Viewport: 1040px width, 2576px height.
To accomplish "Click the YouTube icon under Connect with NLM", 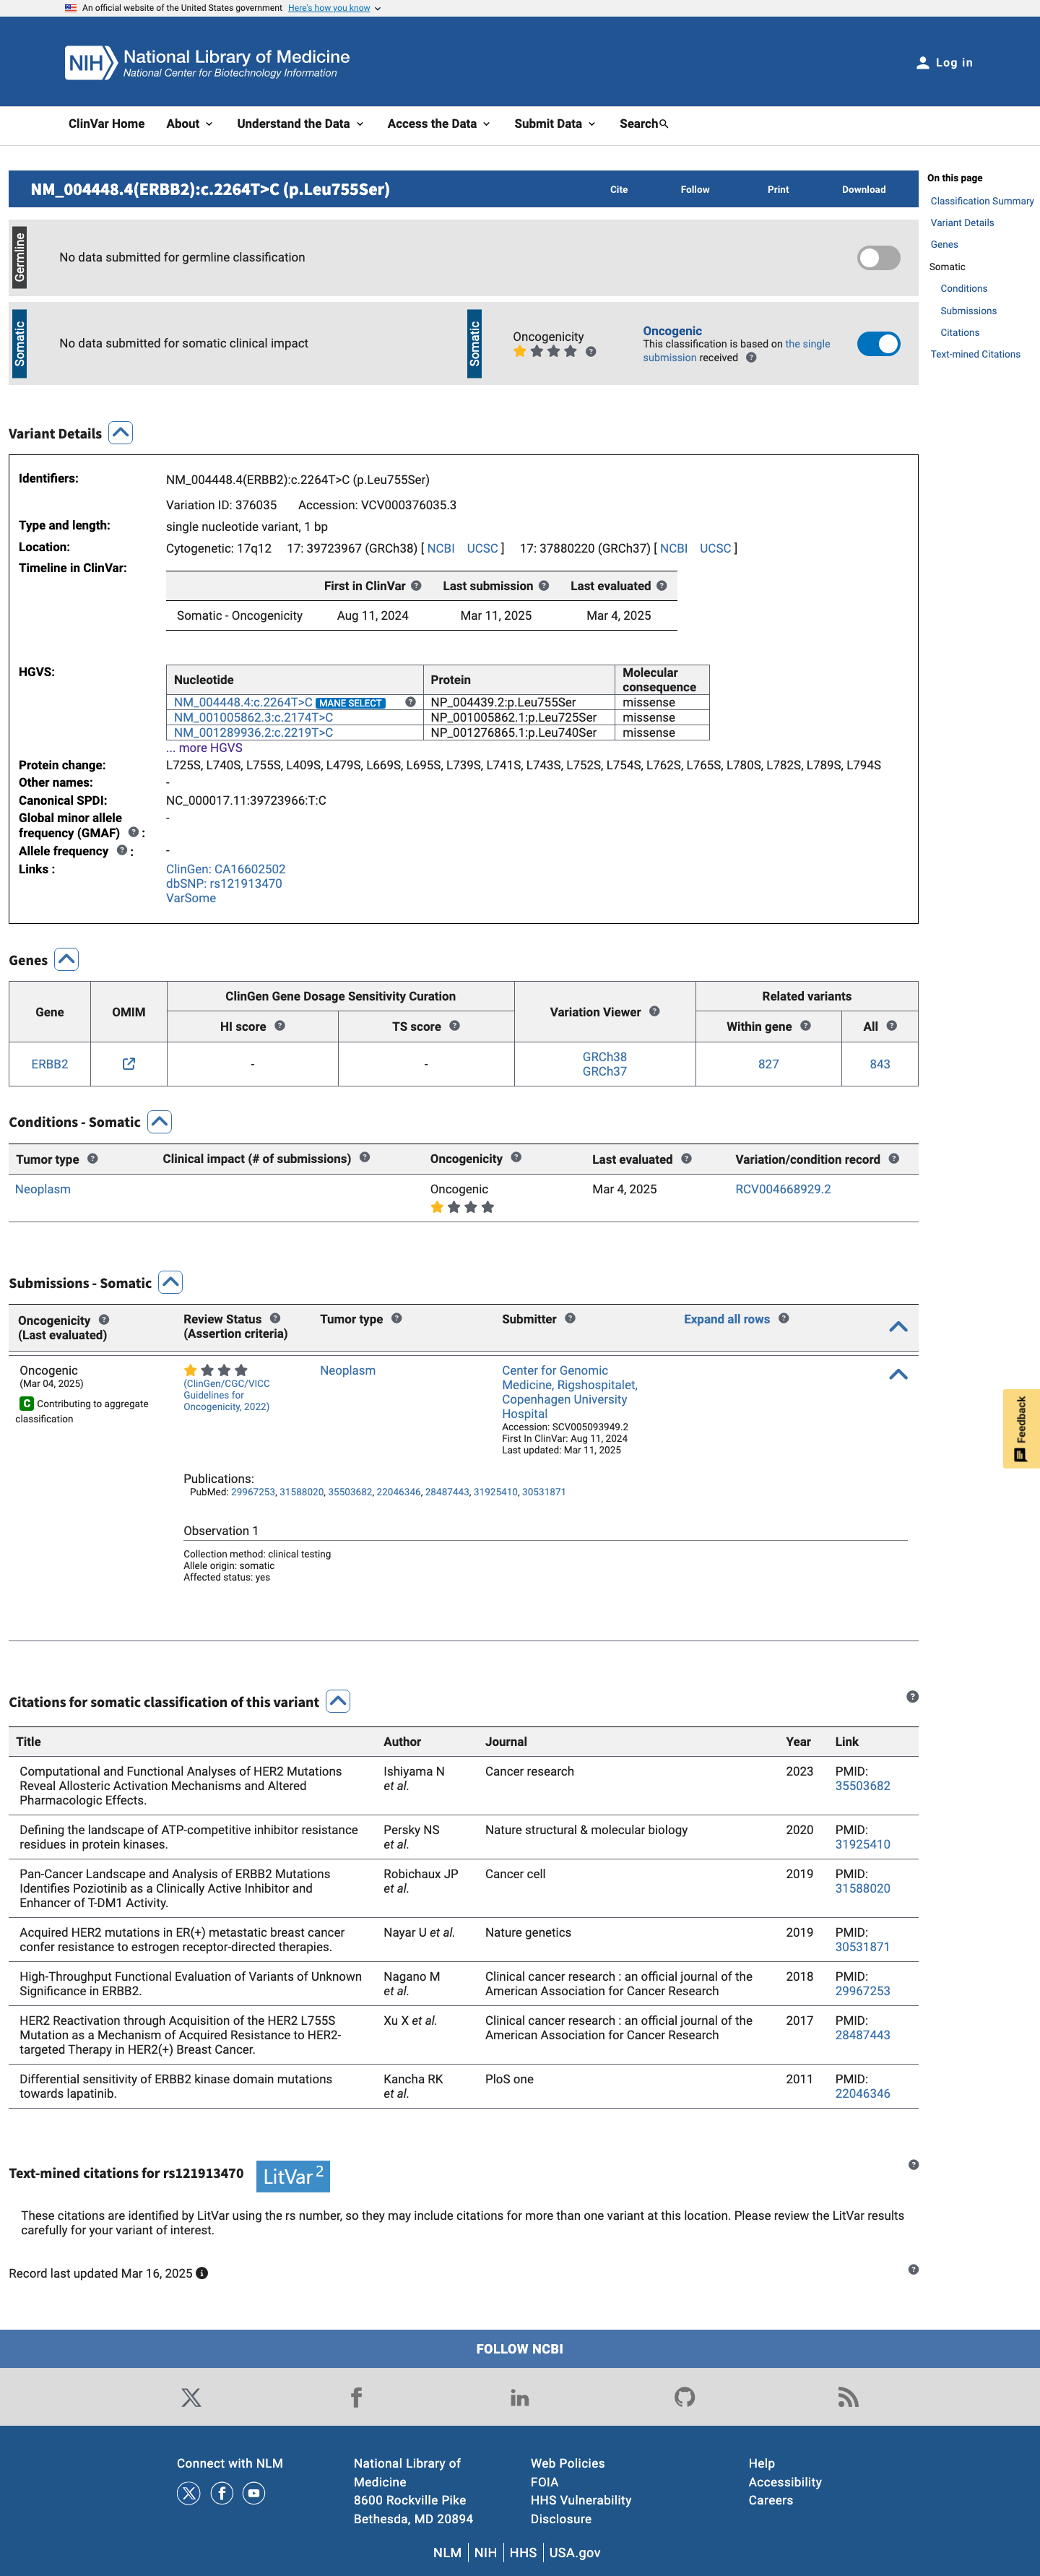I will click(x=254, y=2493).
